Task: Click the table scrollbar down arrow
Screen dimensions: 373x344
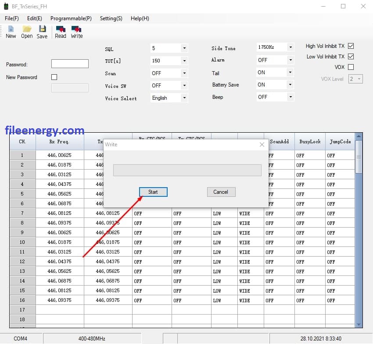Action: [x=359, y=325]
